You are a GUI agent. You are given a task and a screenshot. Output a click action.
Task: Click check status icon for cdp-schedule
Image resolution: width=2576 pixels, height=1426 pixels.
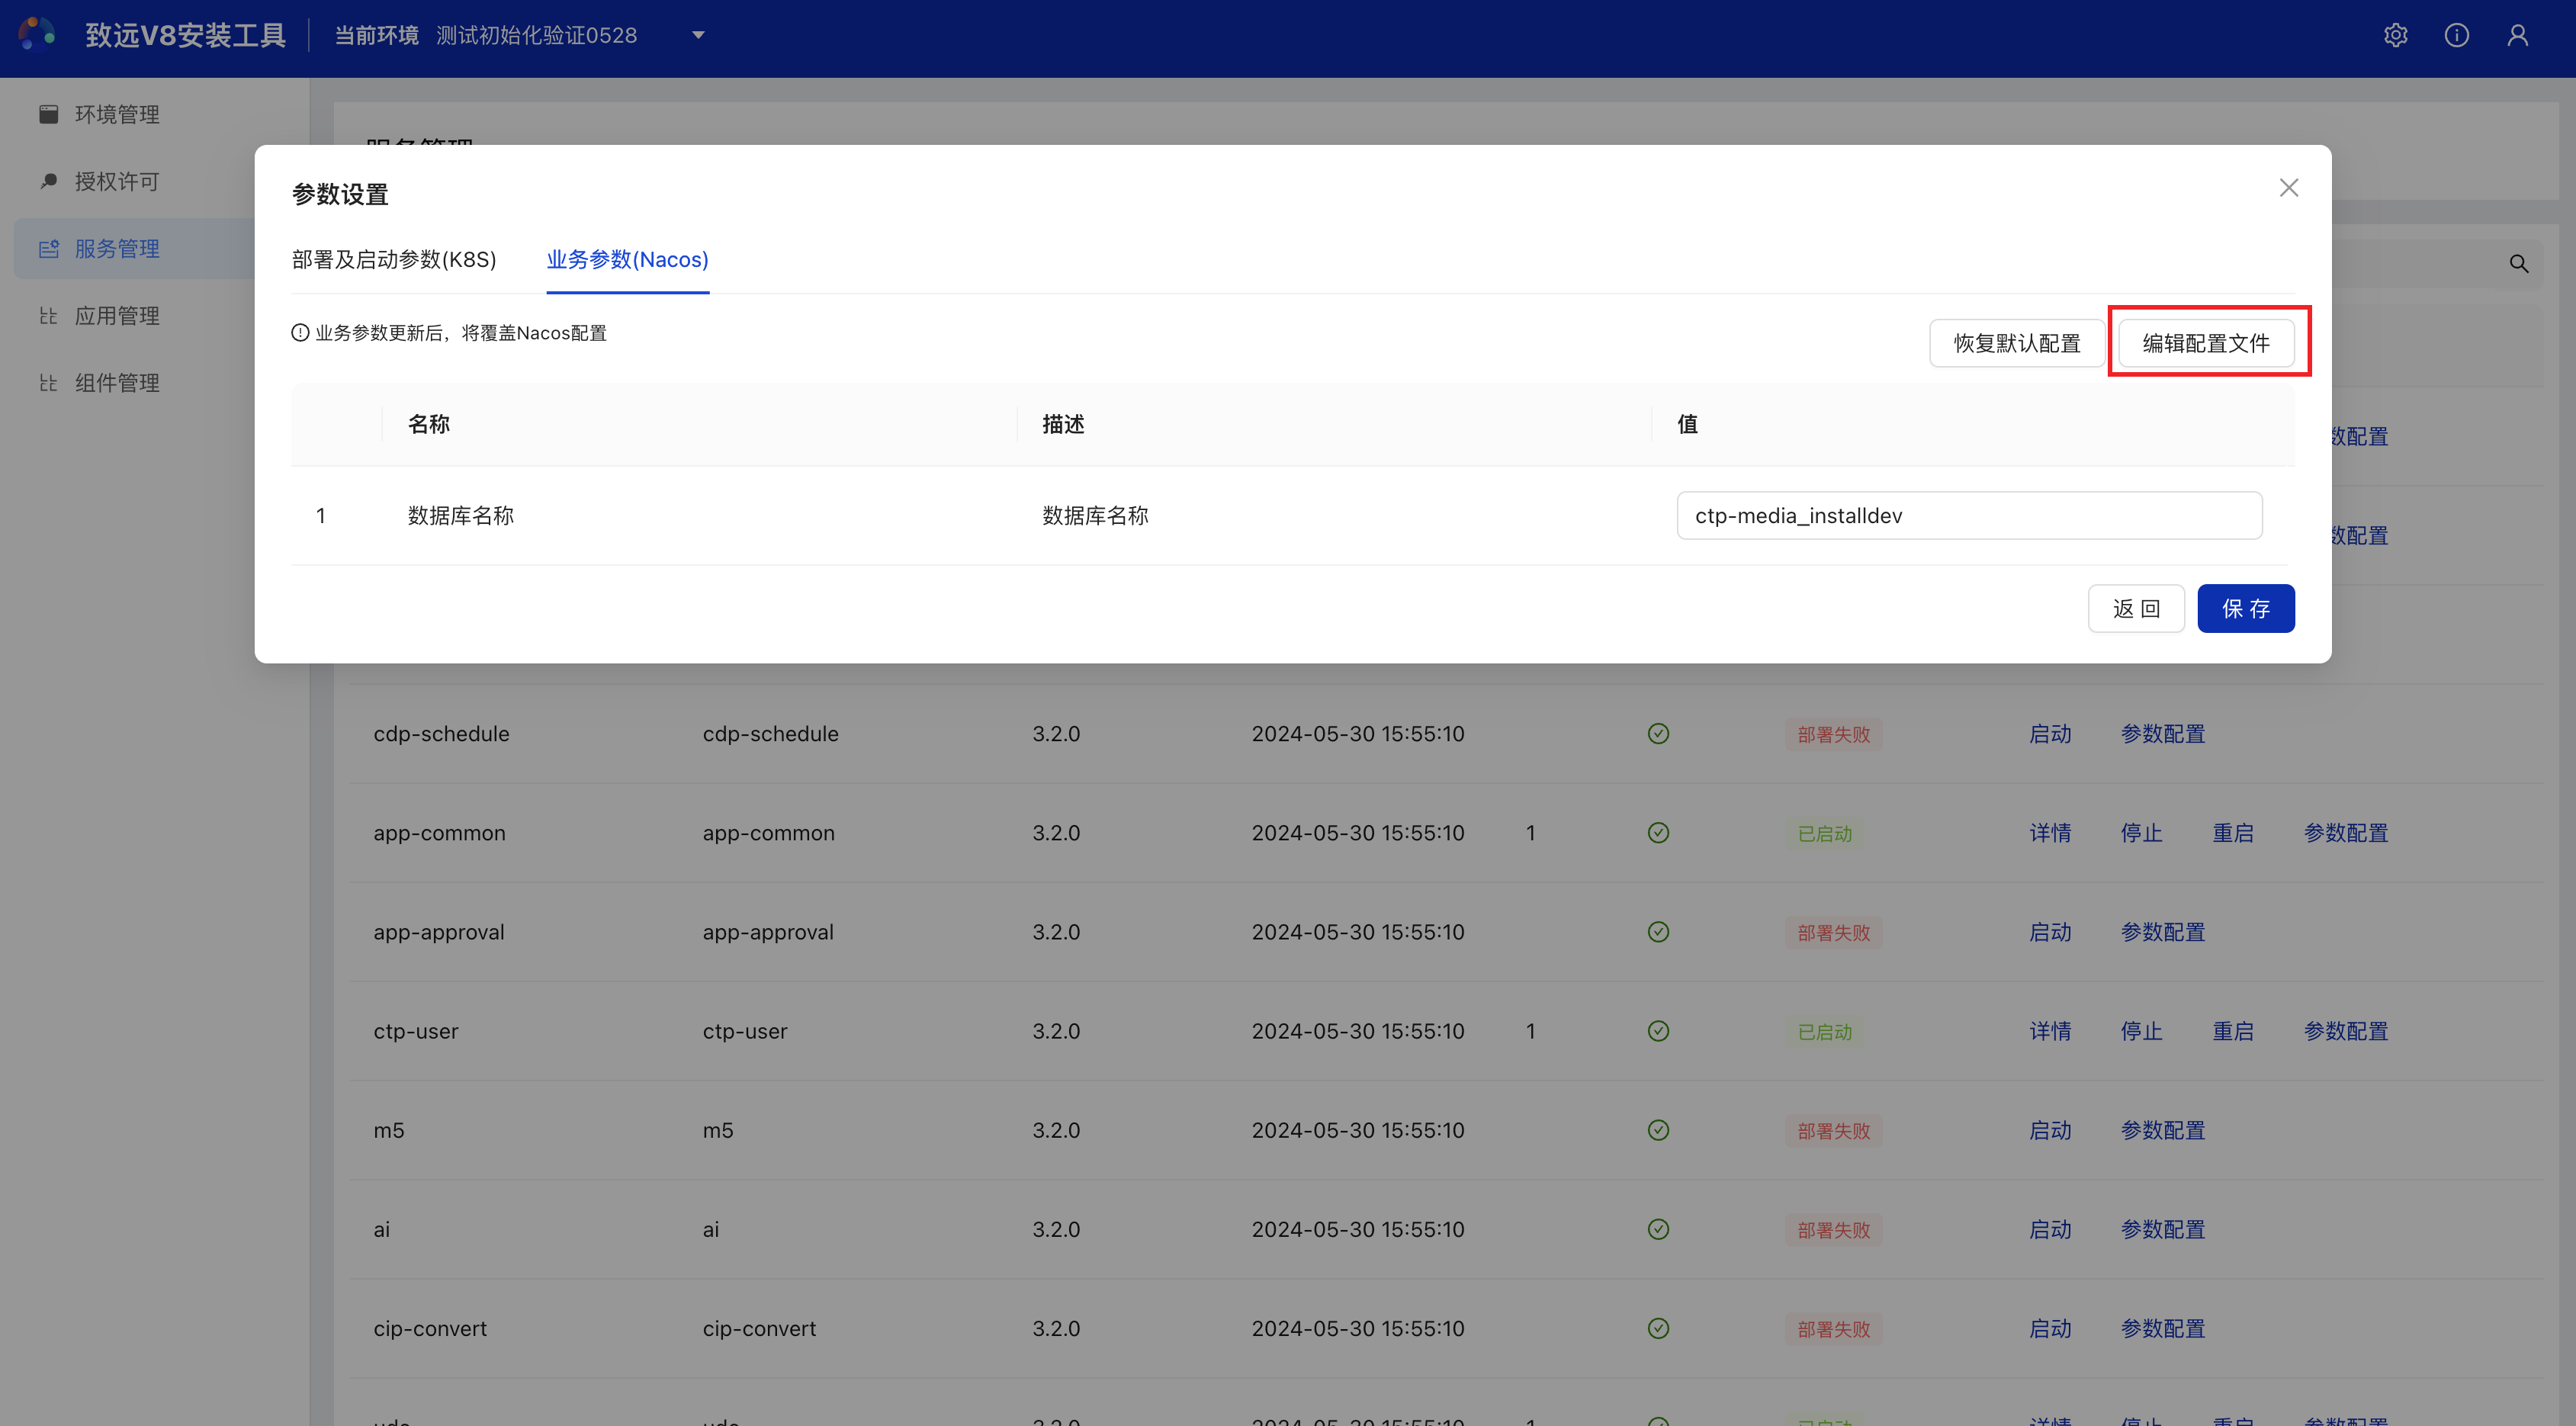(1658, 734)
